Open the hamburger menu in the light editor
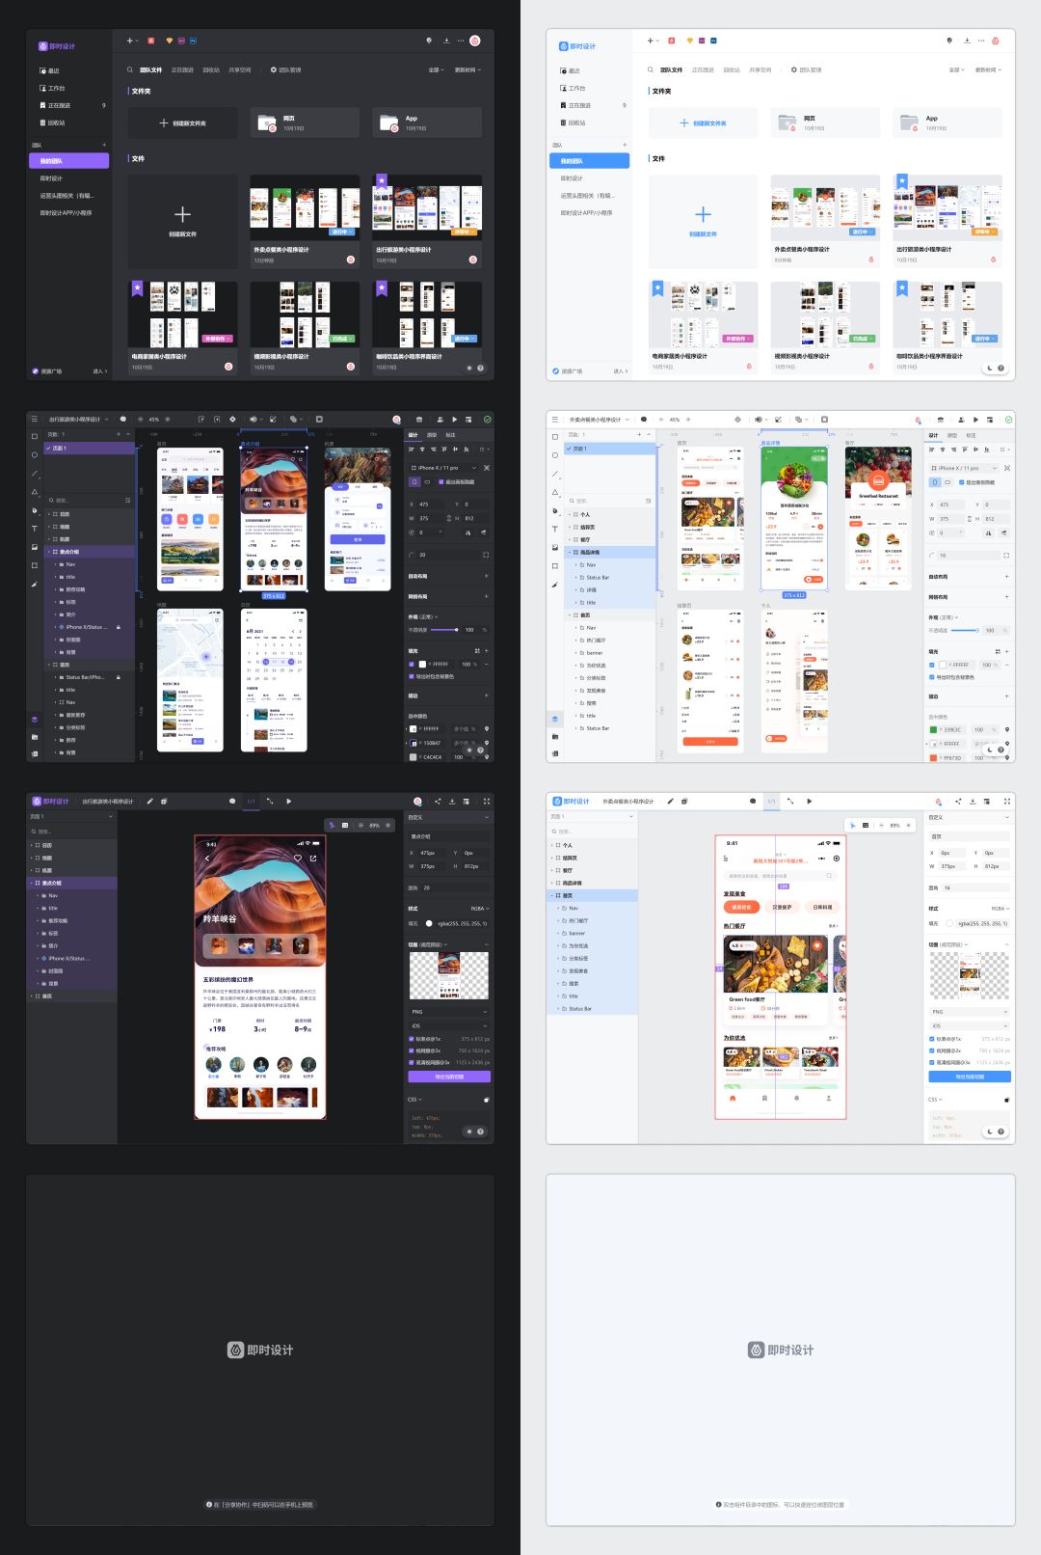Viewport: 1041px width, 1555px height. [555, 420]
